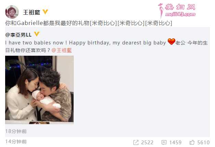Click the 14分钟前 repost timestamp
The image size is (215, 147).
click(x=16, y=142)
